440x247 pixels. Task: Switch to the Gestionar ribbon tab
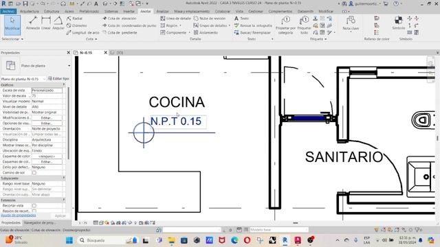(x=256, y=11)
